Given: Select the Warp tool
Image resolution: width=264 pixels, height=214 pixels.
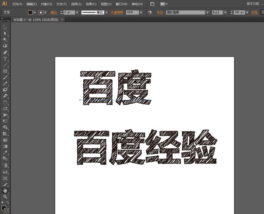Looking at the screenshot, I should pyautogui.click(x=5, y=115).
